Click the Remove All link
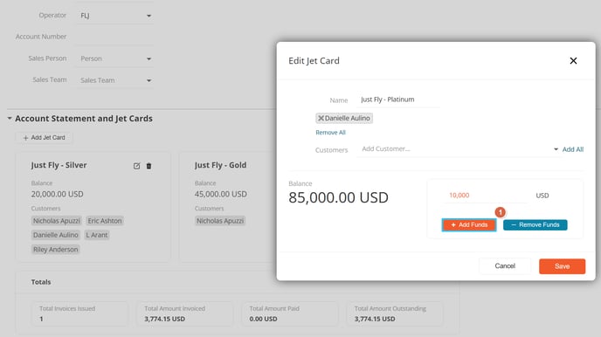 coord(330,133)
